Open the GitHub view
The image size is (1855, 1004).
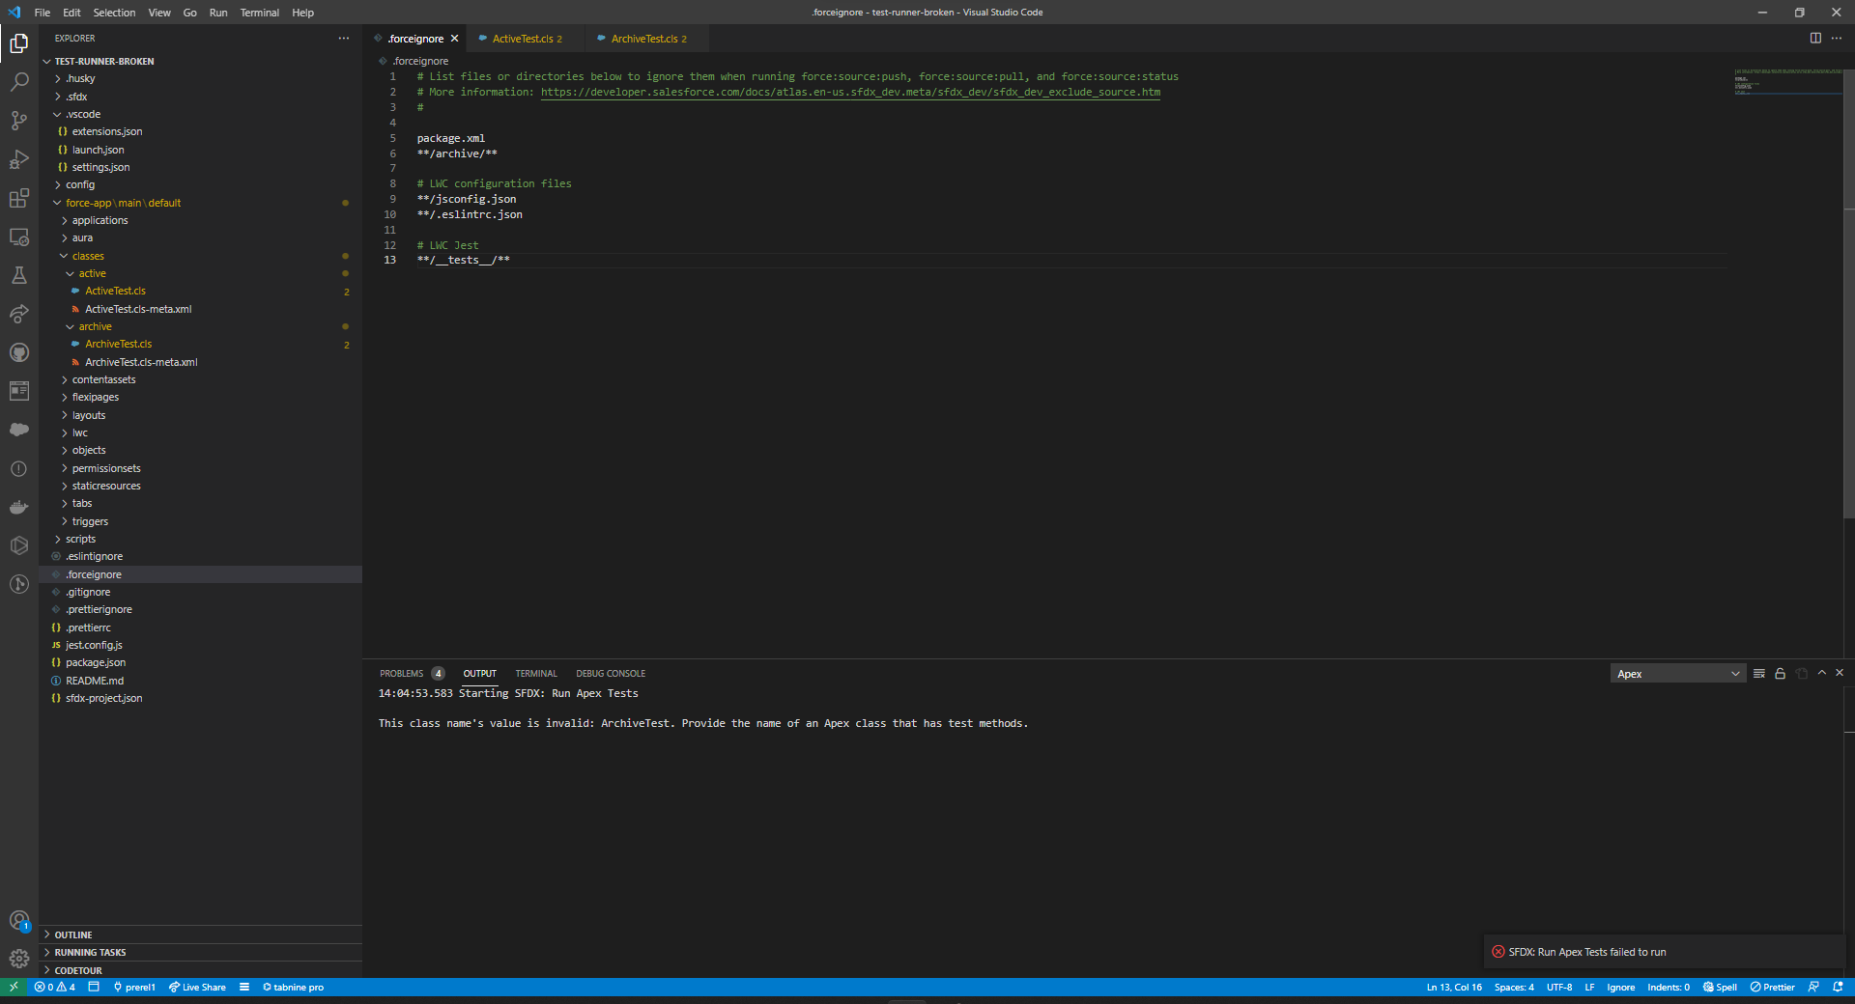[x=18, y=352]
